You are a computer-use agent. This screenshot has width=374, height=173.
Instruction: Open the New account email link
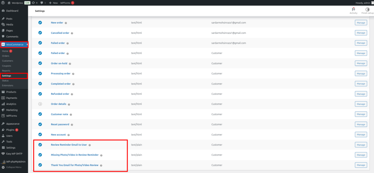[x=58, y=134]
